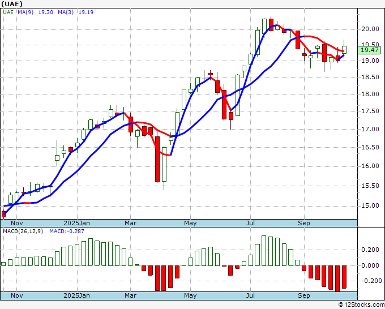Click the MA(9) value 19.30
This screenshot has width=385, height=309.
[46, 12]
